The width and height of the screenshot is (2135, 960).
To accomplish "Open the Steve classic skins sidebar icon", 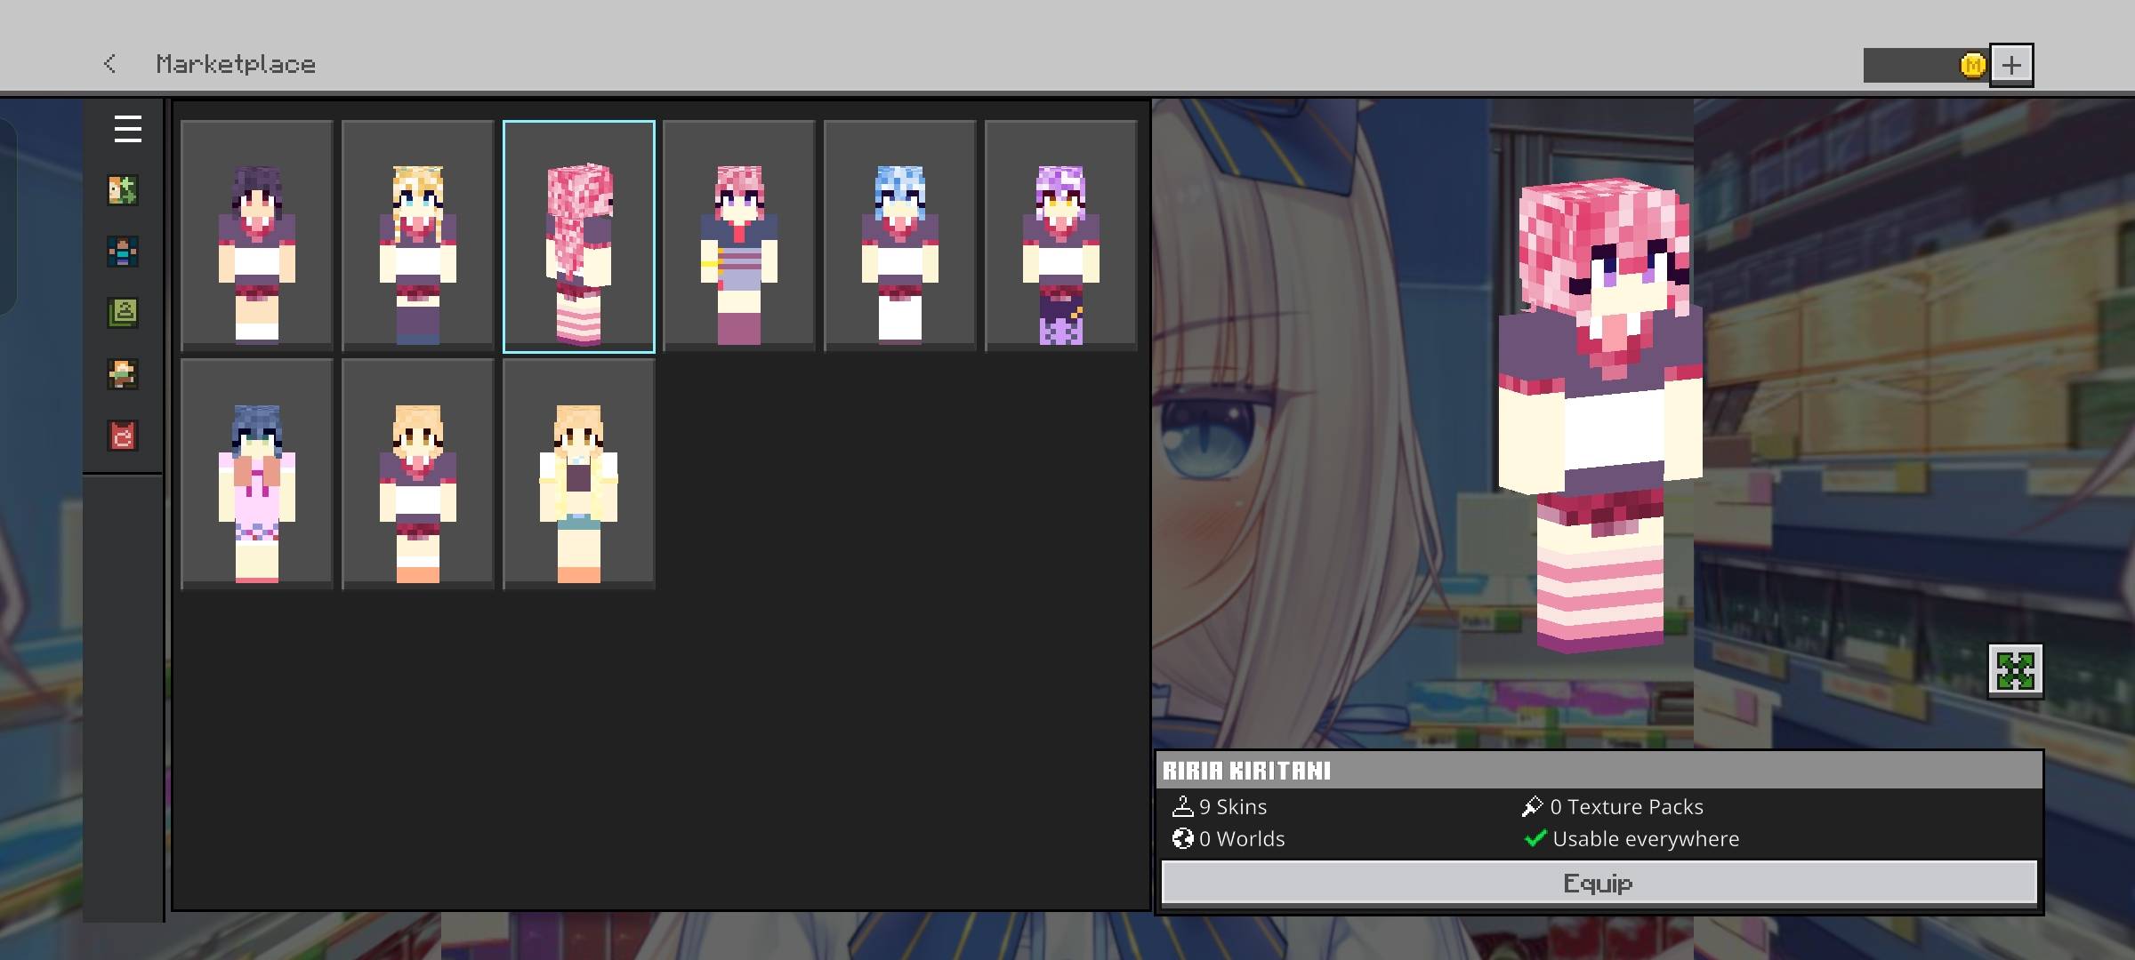I will 123,252.
